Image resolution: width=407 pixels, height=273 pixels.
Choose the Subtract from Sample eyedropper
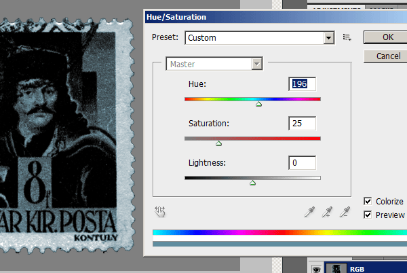[x=345, y=212]
